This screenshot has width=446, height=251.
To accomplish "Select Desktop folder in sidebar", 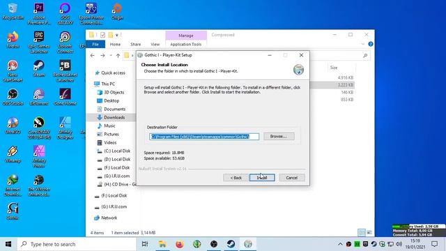I will click(108, 100).
